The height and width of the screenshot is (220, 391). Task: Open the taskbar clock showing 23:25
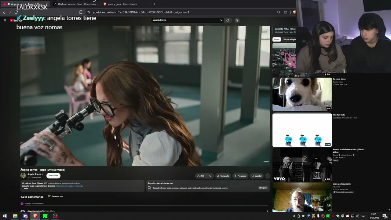click(374, 216)
